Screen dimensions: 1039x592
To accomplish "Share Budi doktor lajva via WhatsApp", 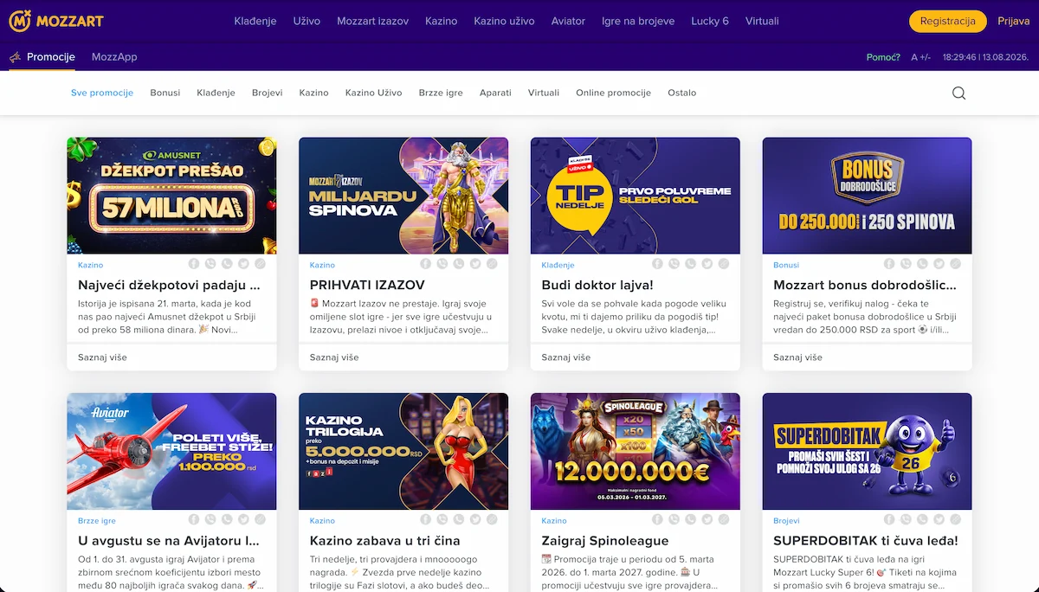I will (x=691, y=264).
